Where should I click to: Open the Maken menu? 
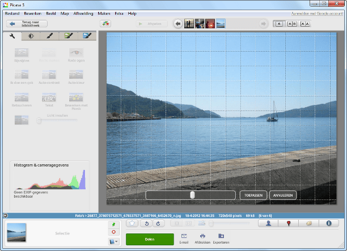(x=104, y=14)
